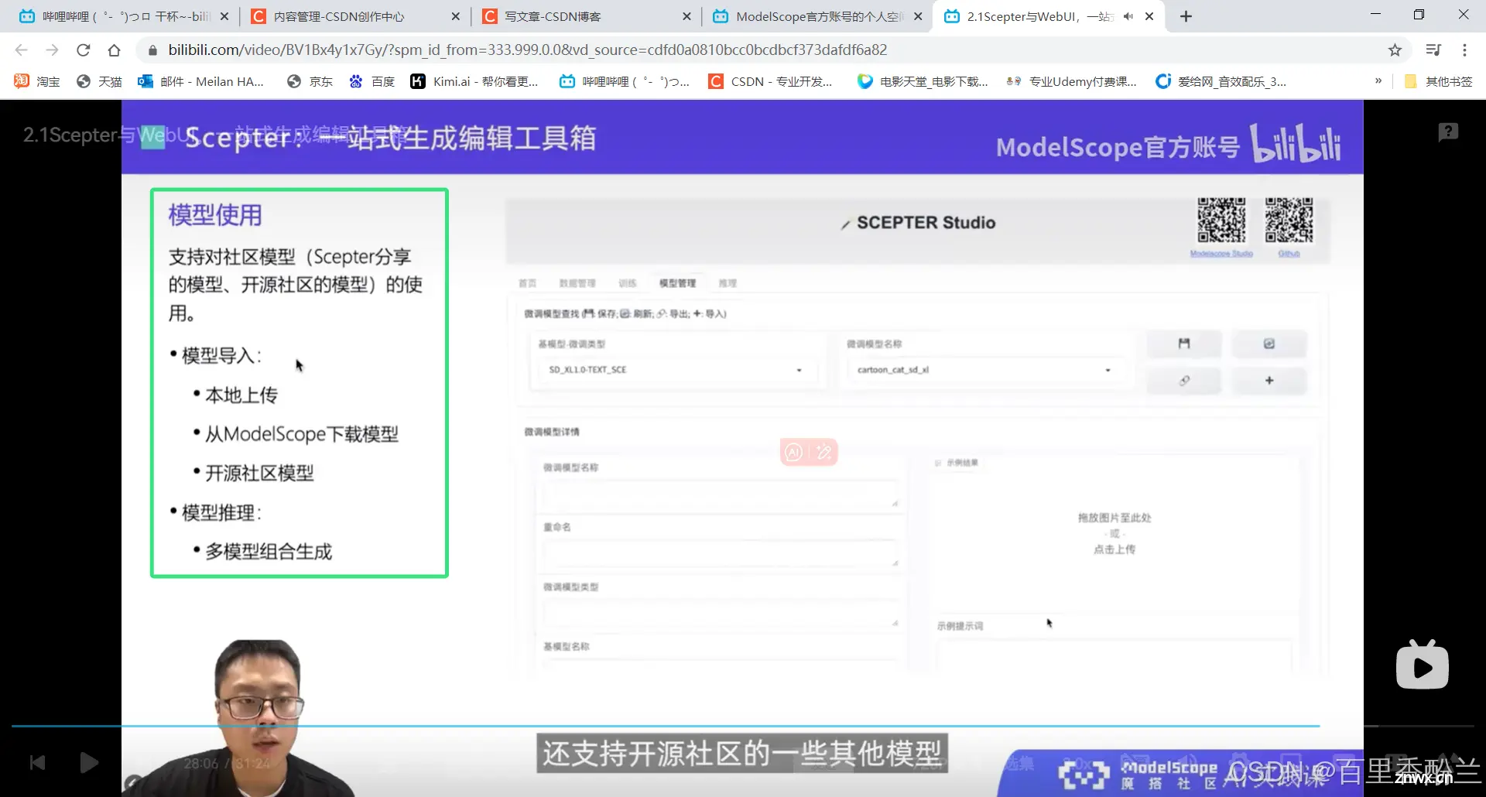Open the 爱给网_音效配乐 bookmark
Image resolution: width=1486 pixels, height=797 pixels.
coord(1221,81)
